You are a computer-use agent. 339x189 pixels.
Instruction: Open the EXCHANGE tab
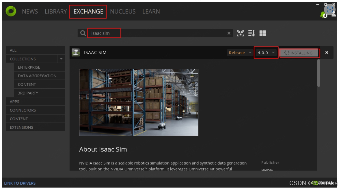click(88, 12)
